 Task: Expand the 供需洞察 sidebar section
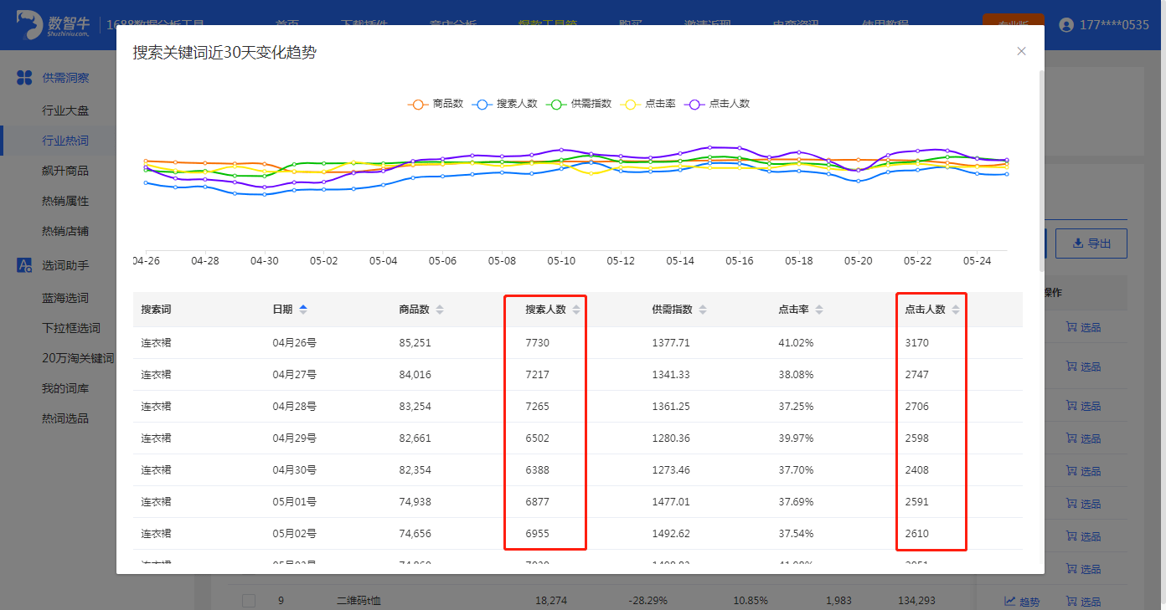click(x=65, y=78)
